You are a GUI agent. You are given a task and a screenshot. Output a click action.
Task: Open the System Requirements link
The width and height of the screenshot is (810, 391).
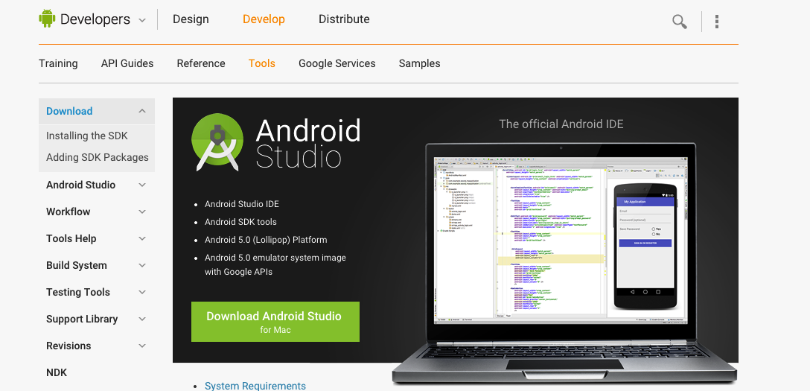[255, 386]
